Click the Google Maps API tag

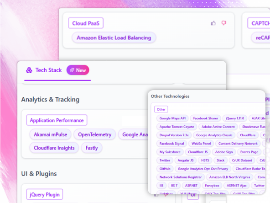[172, 118]
